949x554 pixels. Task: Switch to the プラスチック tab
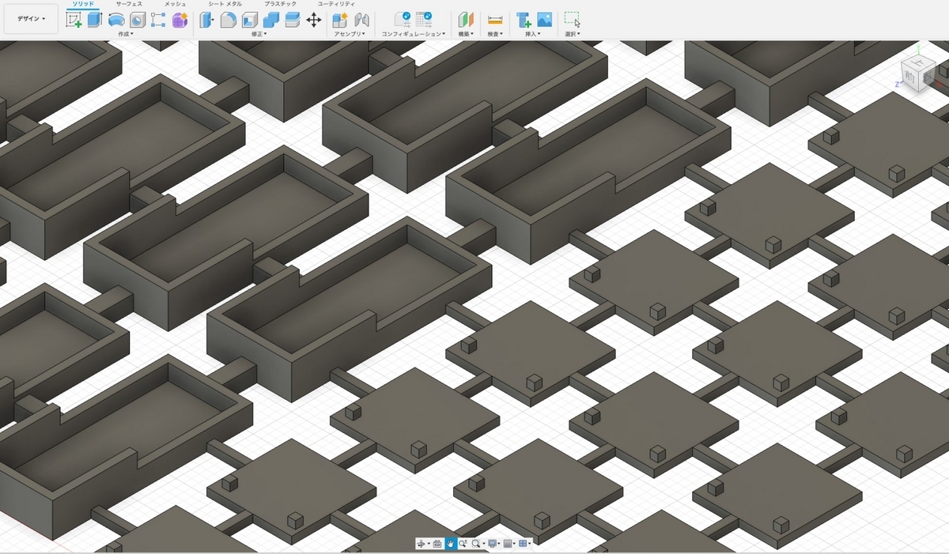coord(280,4)
